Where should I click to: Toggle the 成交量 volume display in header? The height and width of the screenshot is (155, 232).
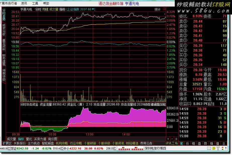coord(54,9)
